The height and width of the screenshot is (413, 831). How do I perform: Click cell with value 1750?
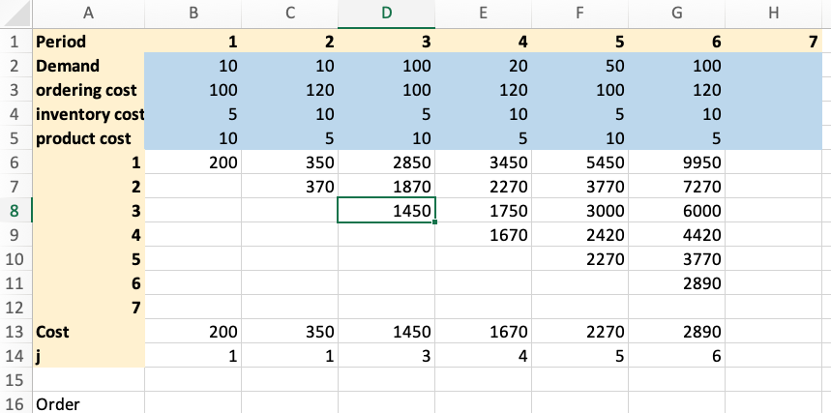483,211
